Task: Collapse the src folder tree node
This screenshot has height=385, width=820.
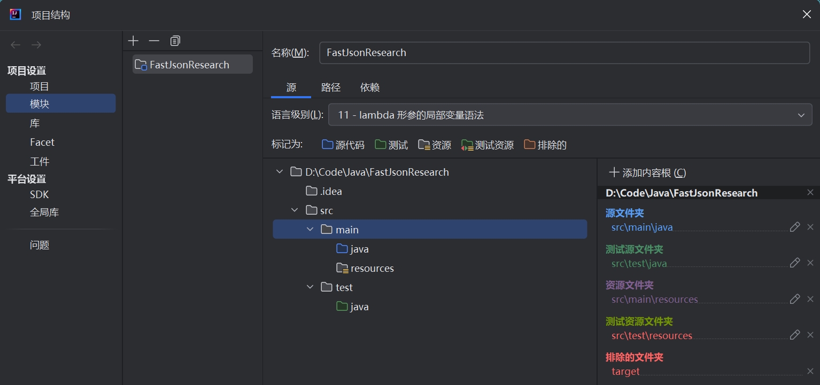Action: pyautogui.click(x=295, y=210)
